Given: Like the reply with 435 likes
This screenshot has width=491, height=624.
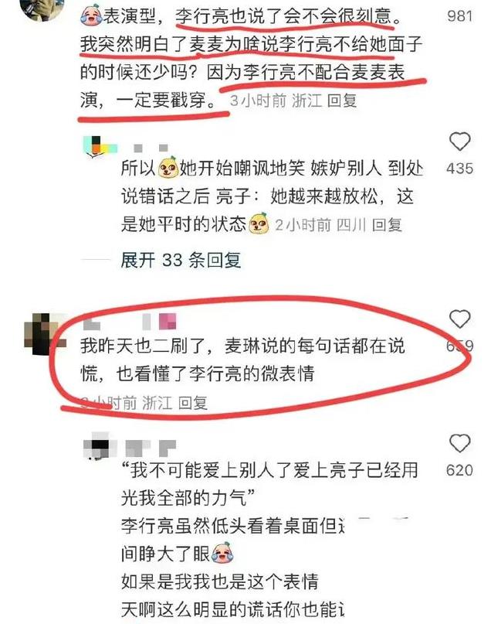Looking at the screenshot, I should pos(459,142).
